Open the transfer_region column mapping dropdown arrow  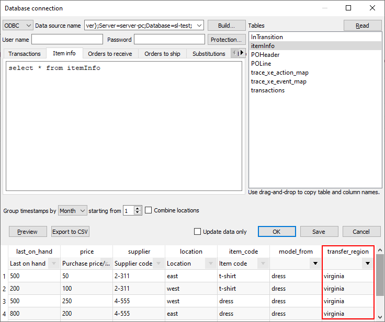point(367,264)
